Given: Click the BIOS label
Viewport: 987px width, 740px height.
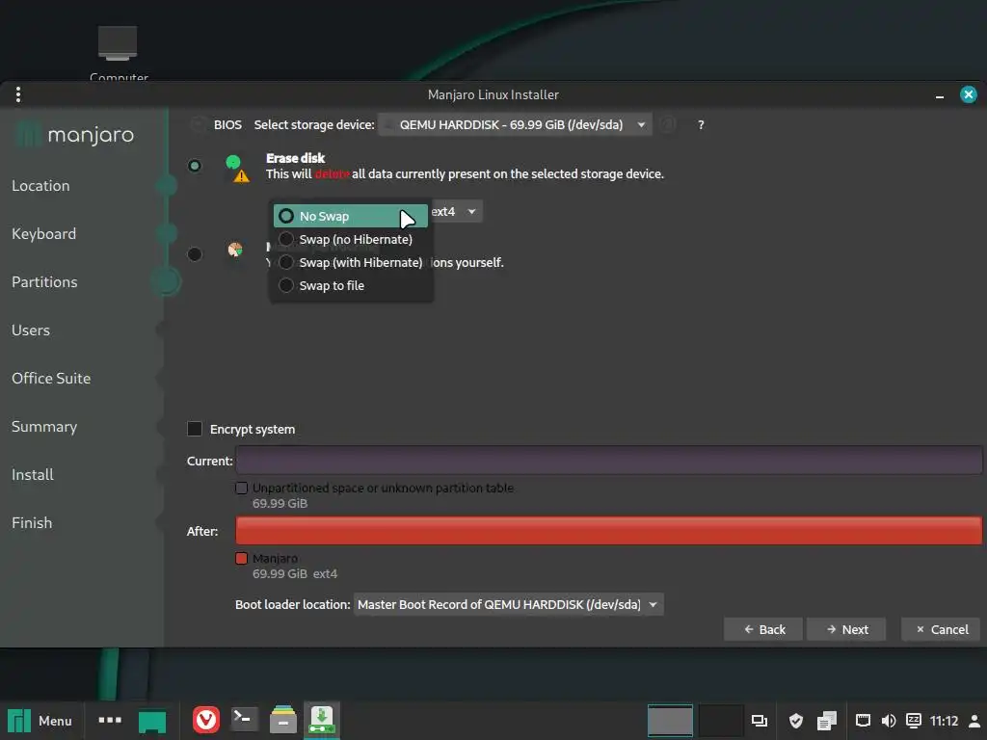Looking at the screenshot, I should [227, 124].
